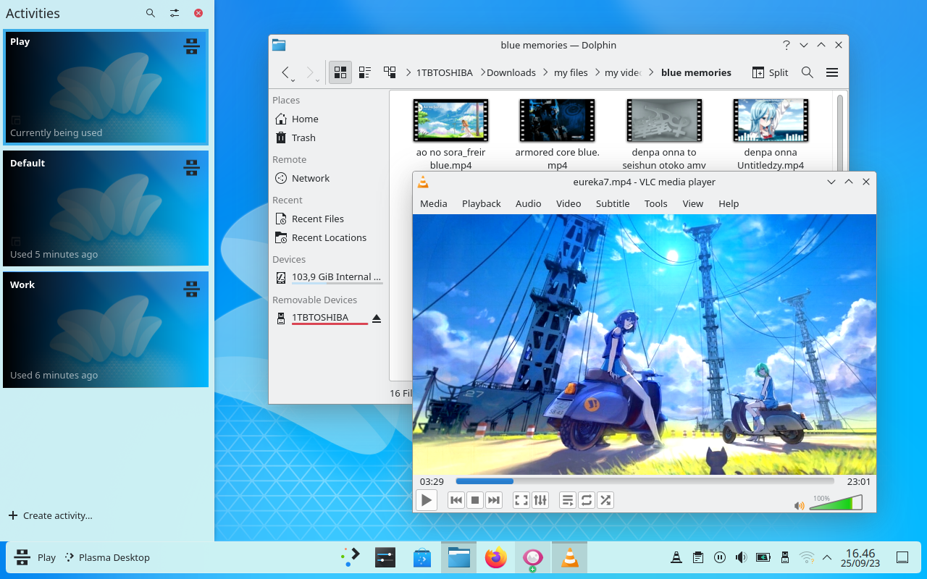The image size is (927, 579).
Task: Open denpa onna Untitledzy.mp4 thumbnail
Action: [770, 120]
